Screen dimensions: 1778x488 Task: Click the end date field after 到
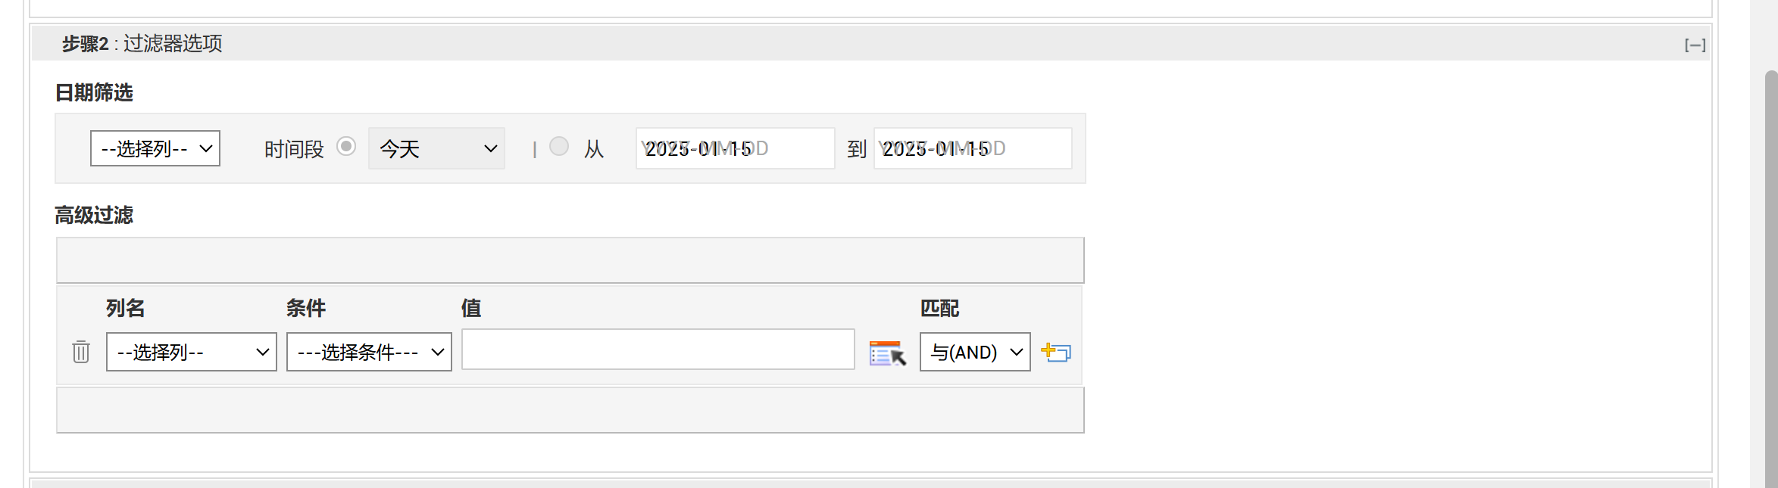(x=973, y=148)
